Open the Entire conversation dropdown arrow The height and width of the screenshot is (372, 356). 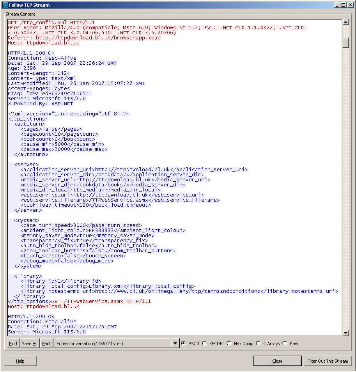pyautogui.click(x=175, y=343)
